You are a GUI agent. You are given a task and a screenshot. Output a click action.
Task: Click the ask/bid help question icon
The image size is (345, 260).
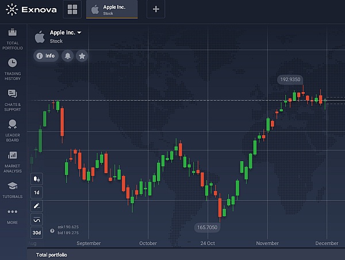pyautogui.click(x=52, y=231)
